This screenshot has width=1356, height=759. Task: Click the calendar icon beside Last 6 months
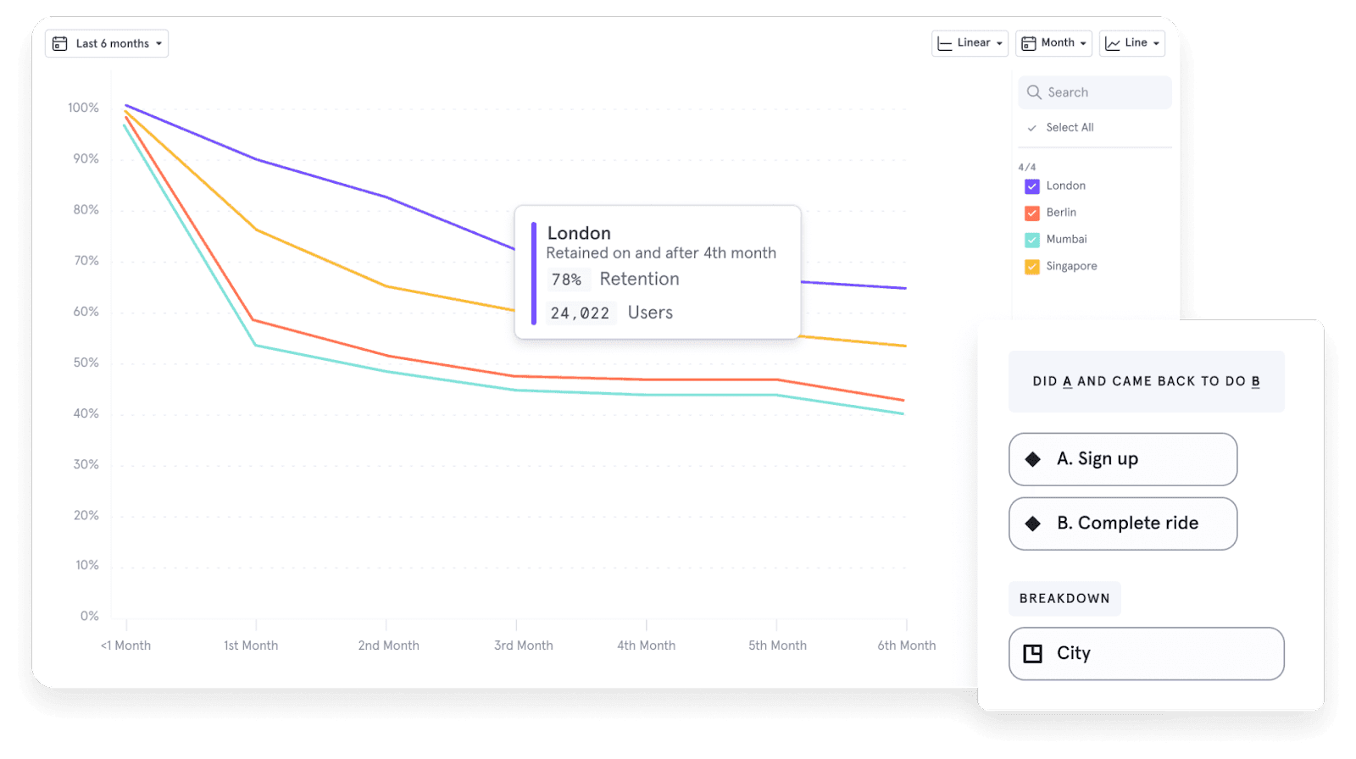(60, 43)
